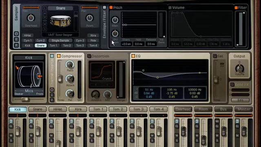The image size is (261, 147).
Task: Enable the Sat saturation module
Action: pyautogui.click(x=215, y=56)
